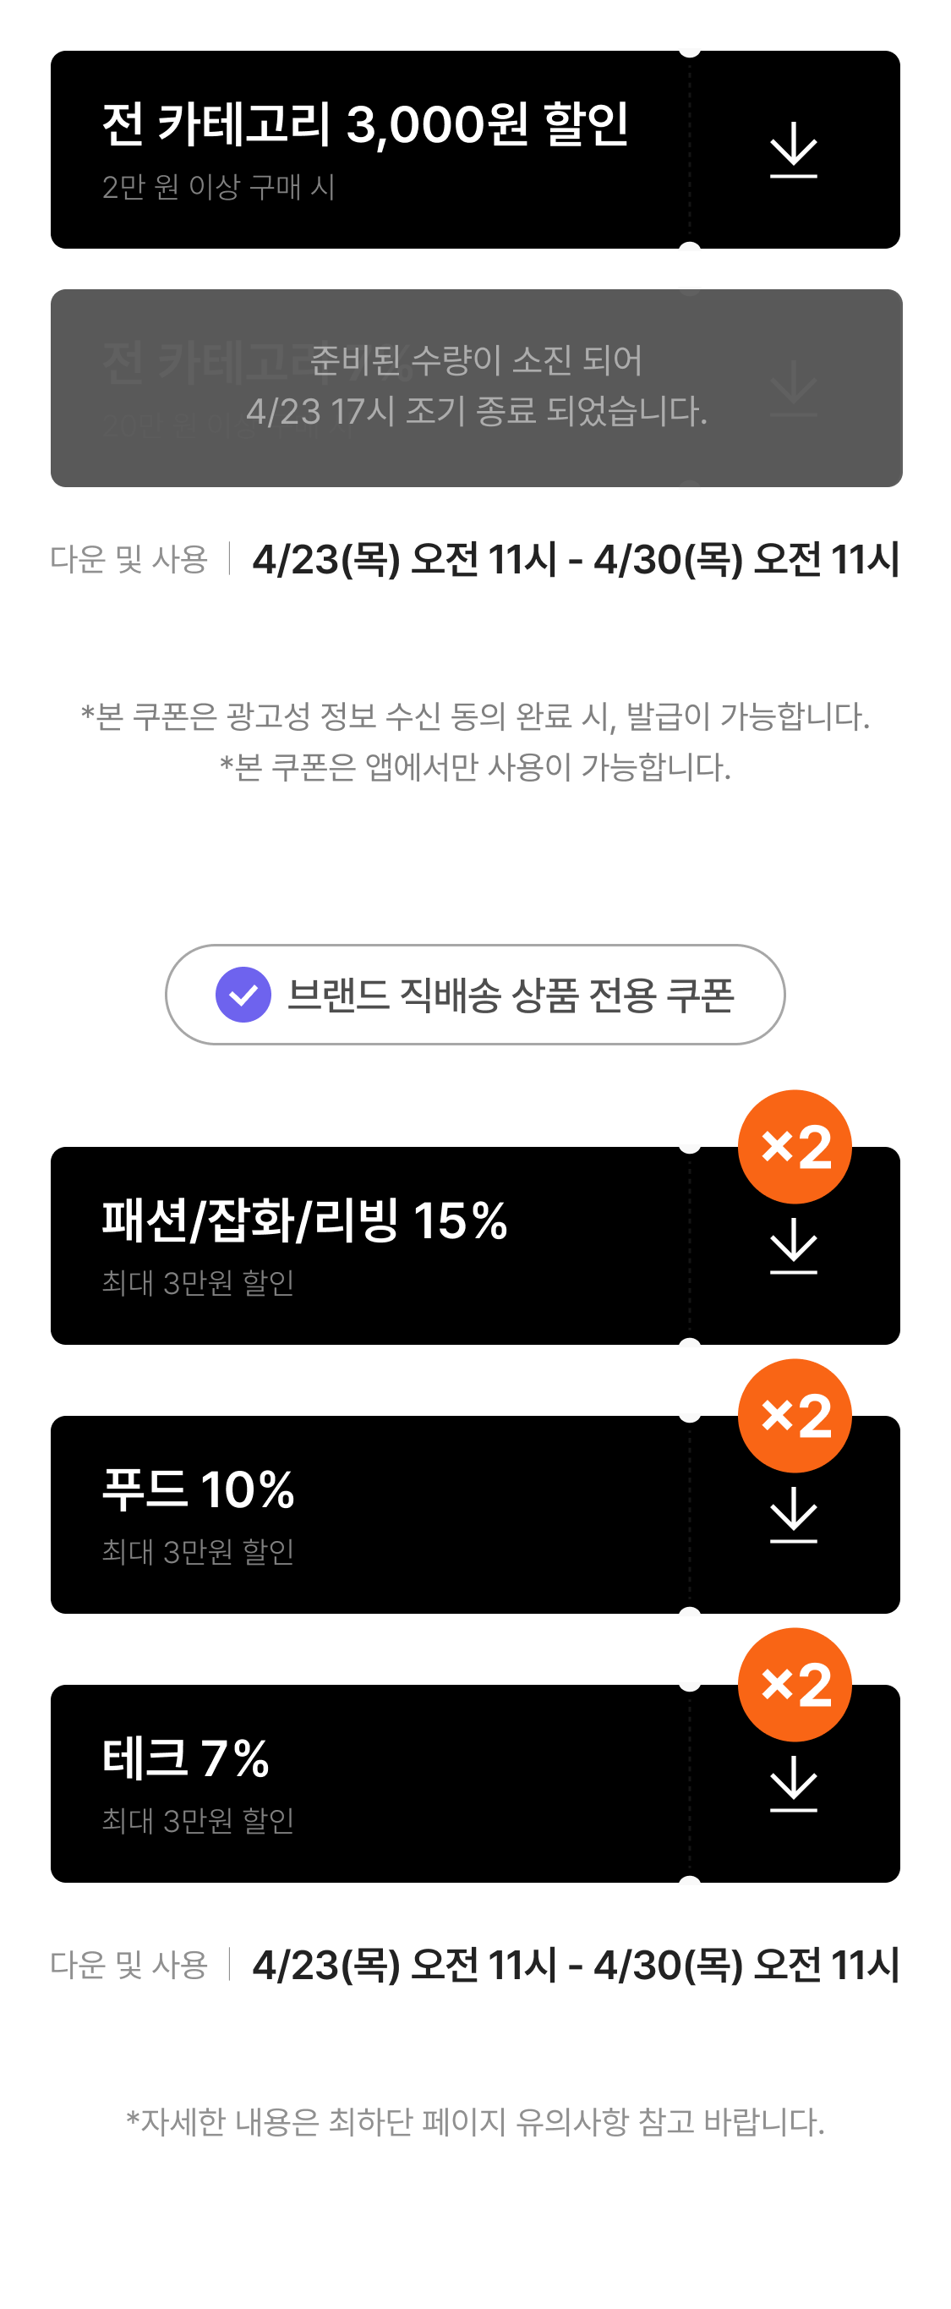951x2309 pixels.
Task: Click purple checkmark beside 브랜드 직배송 label
Action: pos(243,994)
